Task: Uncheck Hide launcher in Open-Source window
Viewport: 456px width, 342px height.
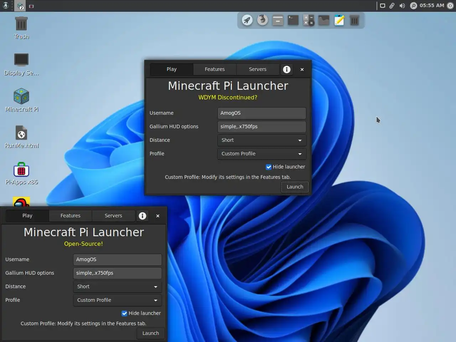Action: 124,313
